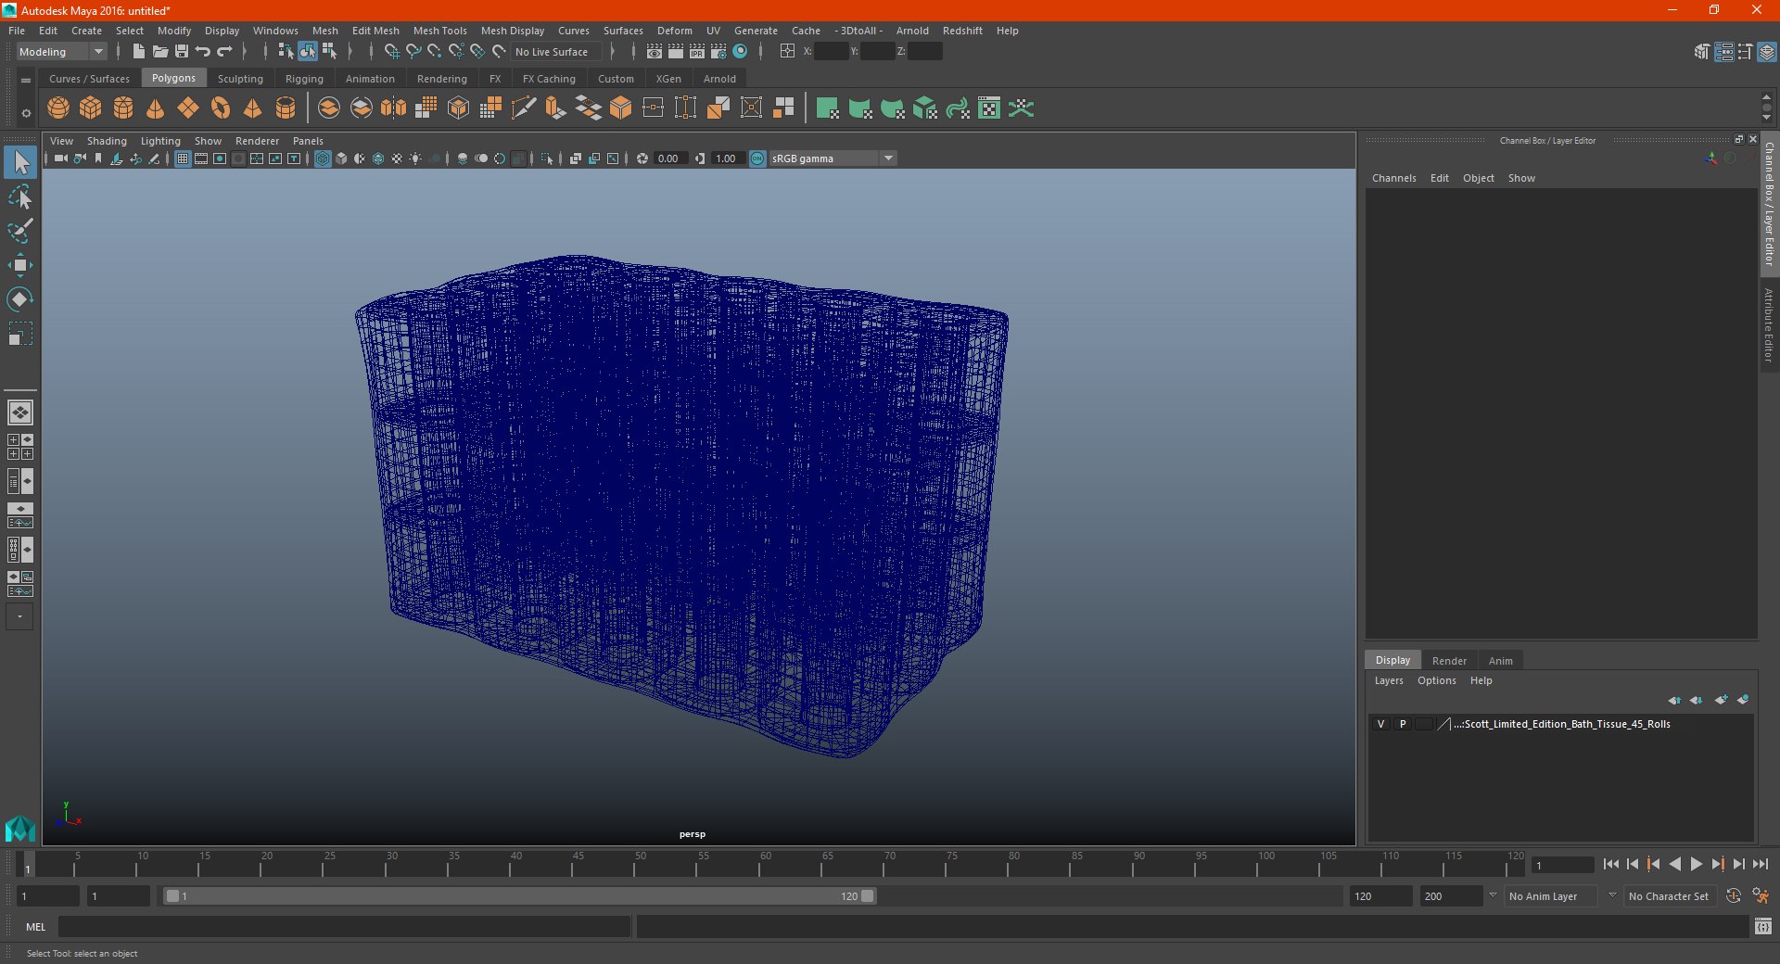Create a polygon cylinder from shelf

(123, 108)
